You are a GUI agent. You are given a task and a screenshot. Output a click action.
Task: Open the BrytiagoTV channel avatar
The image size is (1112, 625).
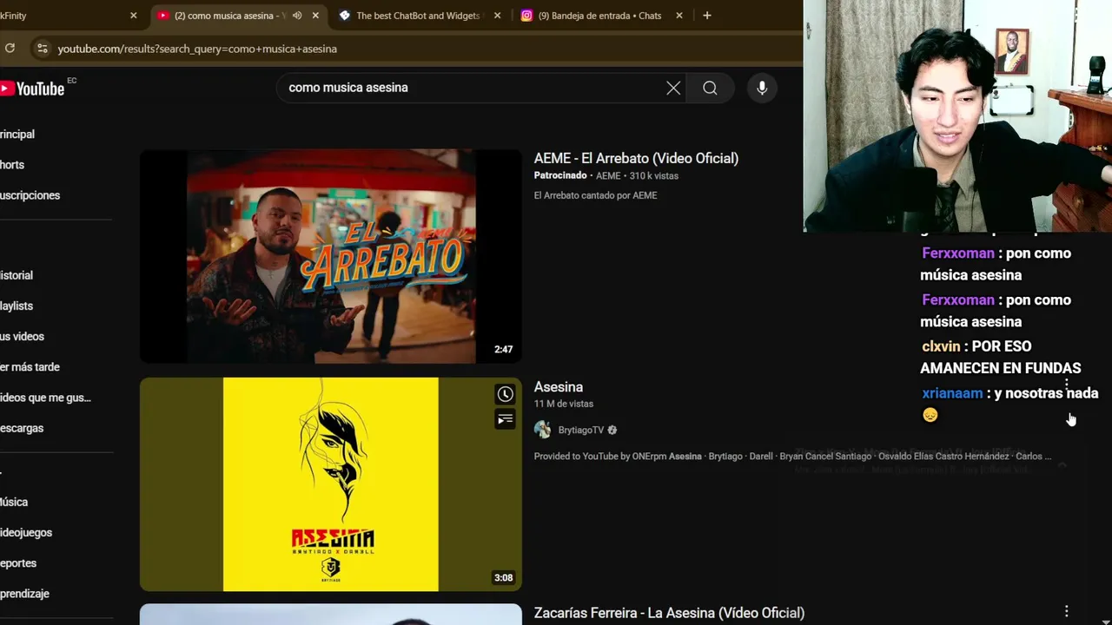click(x=542, y=430)
